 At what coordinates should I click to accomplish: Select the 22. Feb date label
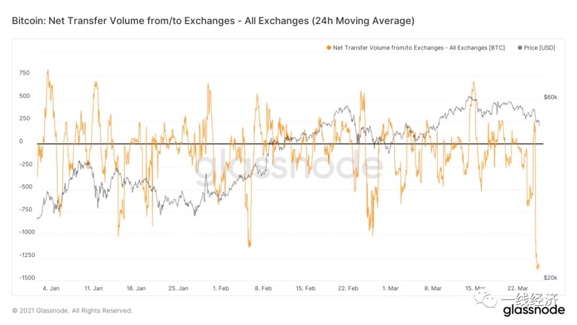tap(348, 288)
